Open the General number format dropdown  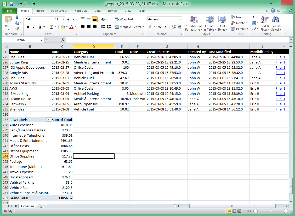[180, 19]
